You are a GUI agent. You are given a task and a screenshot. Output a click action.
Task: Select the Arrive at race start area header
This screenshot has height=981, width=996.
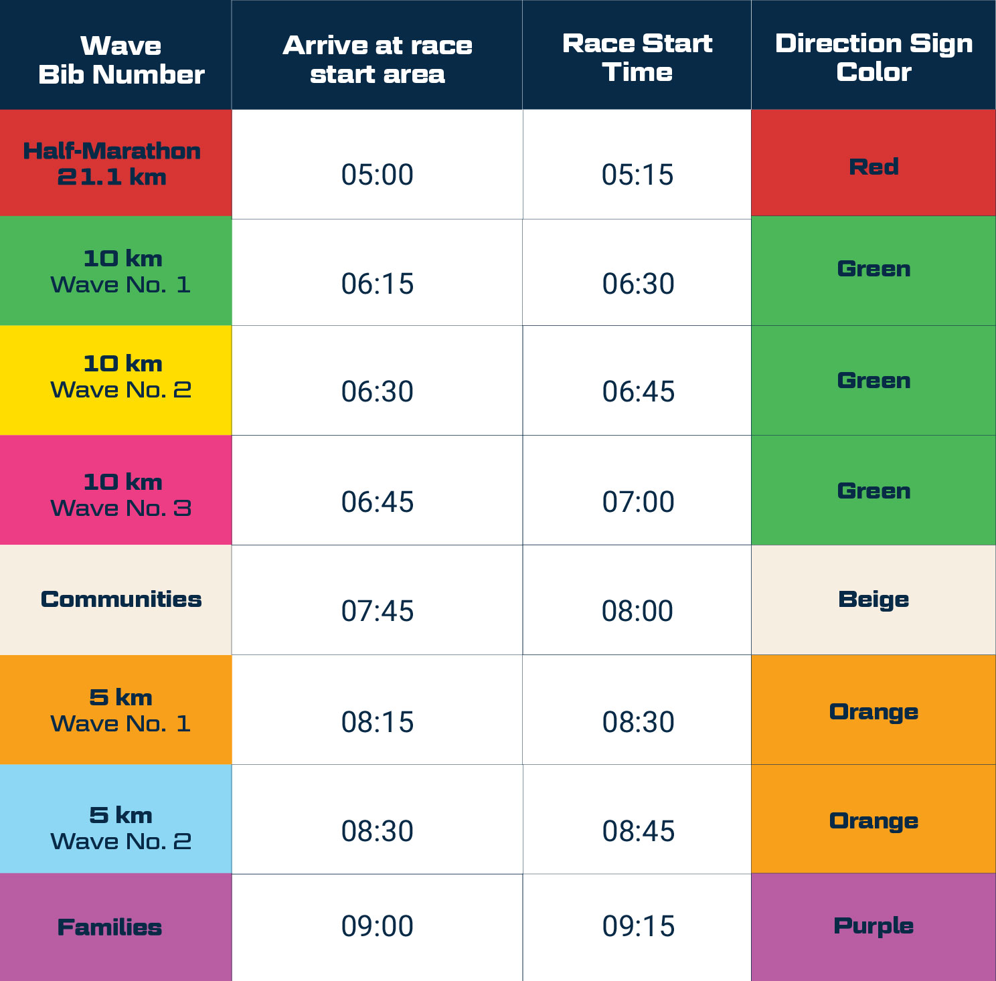377,59
